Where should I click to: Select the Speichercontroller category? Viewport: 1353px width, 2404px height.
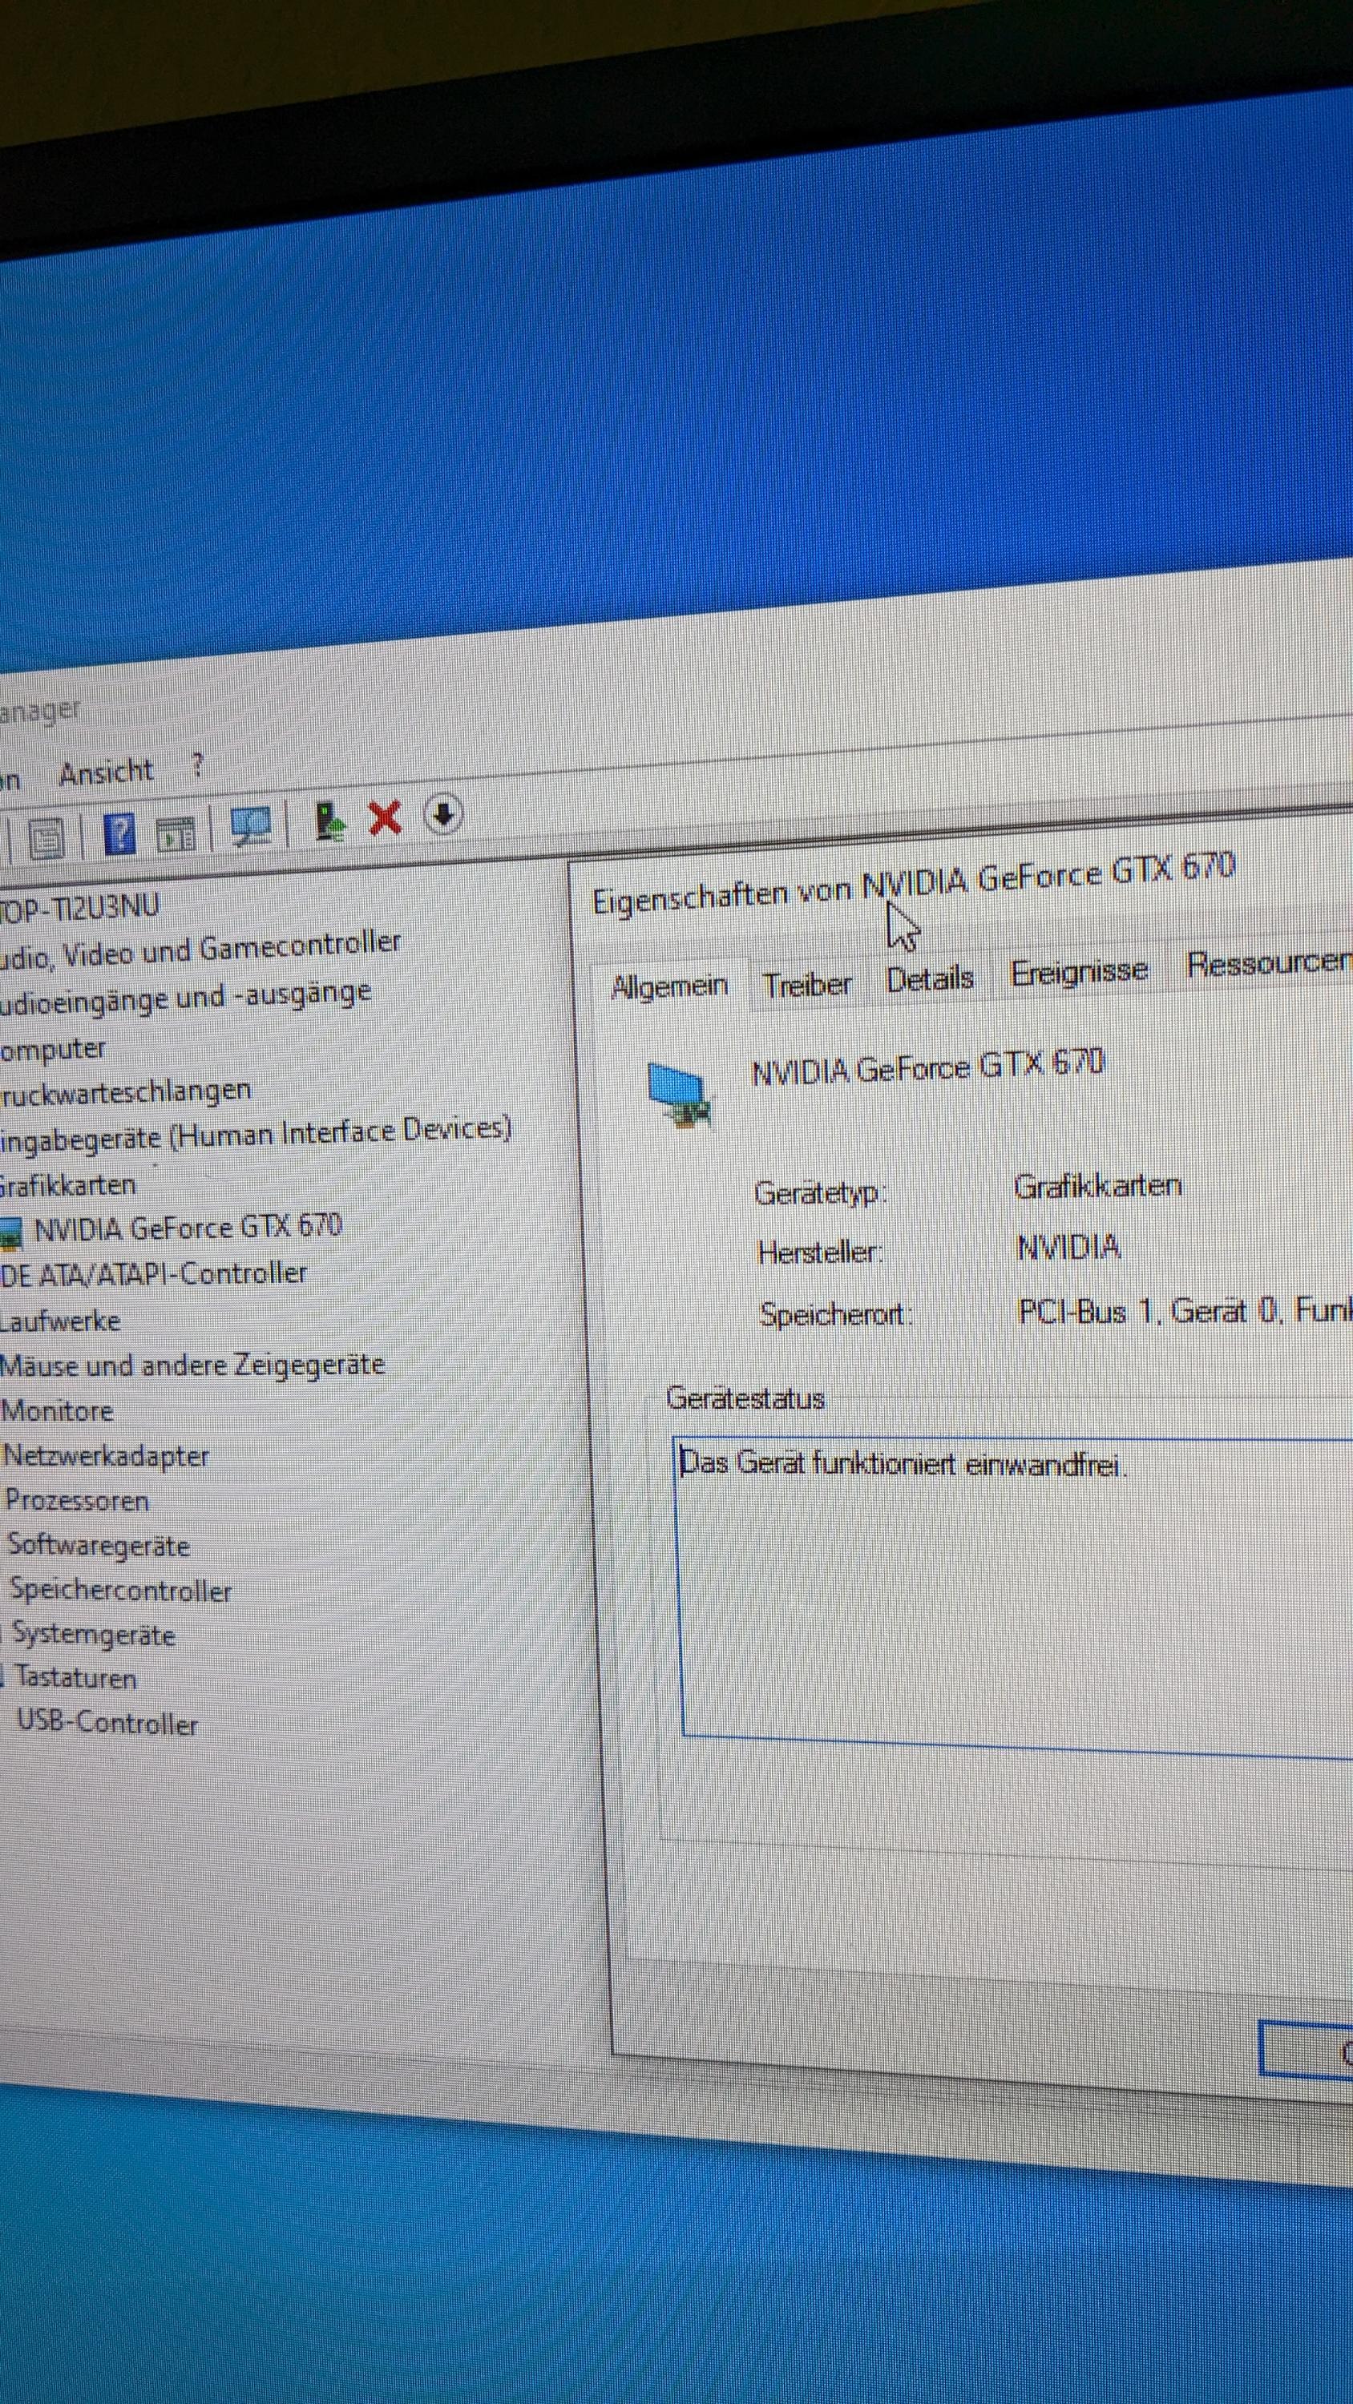point(120,1590)
